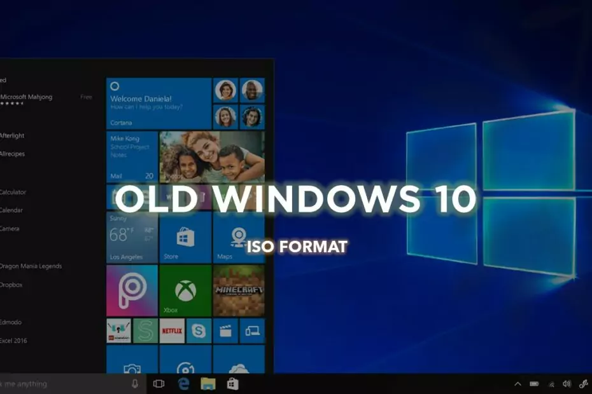
Task: Launch the Store tile
Action: tap(185, 238)
